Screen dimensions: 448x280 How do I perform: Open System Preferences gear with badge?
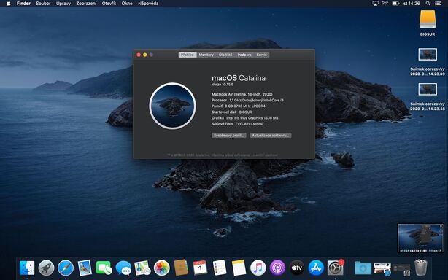(x=335, y=268)
